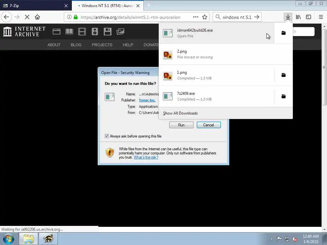
Task: Open the Audio speaker icon in Archive header
Action: coord(95,32)
